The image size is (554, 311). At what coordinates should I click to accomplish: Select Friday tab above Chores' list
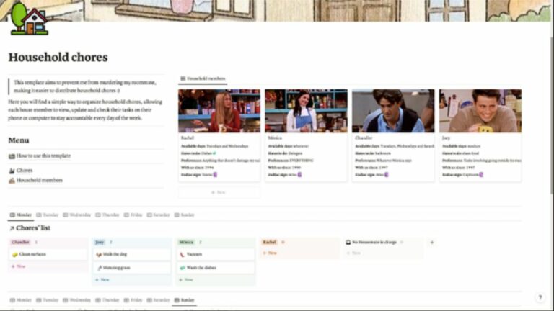click(133, 215)
